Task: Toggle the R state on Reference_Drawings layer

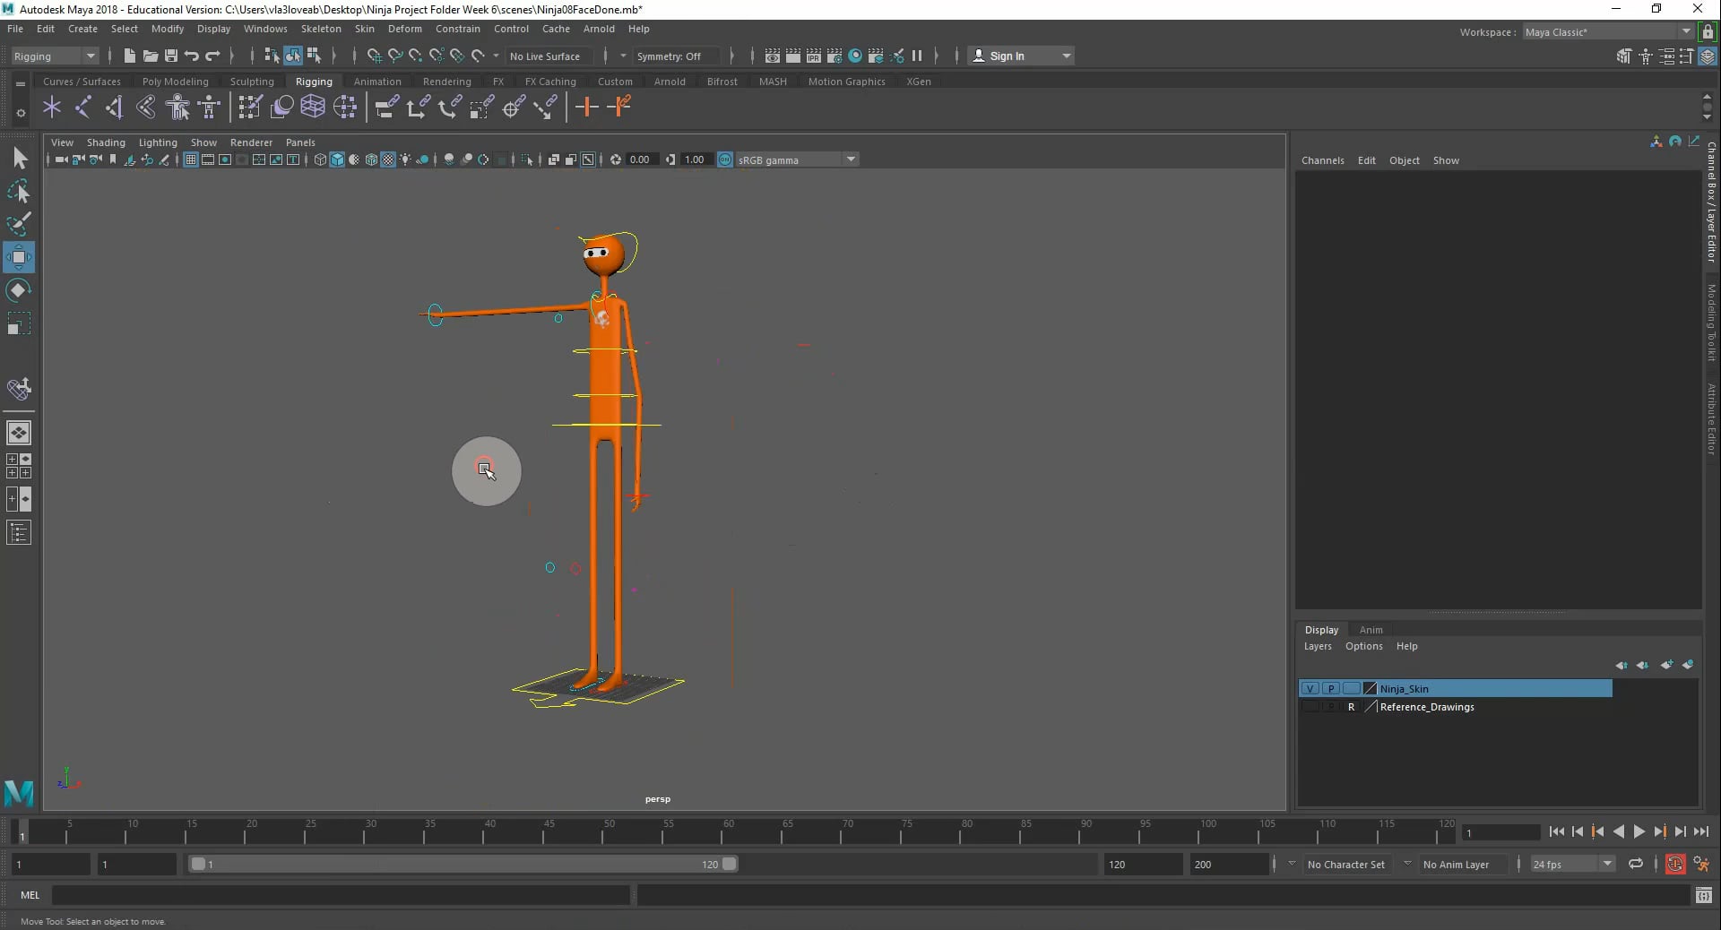Action: (x=1352, y=707)
